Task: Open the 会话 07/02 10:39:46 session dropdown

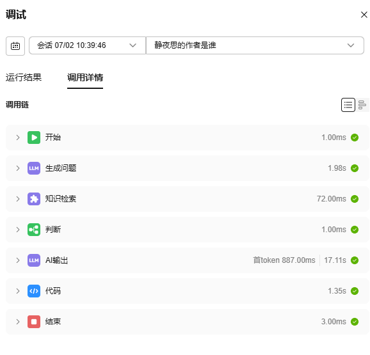Action: tap(87, 45)
